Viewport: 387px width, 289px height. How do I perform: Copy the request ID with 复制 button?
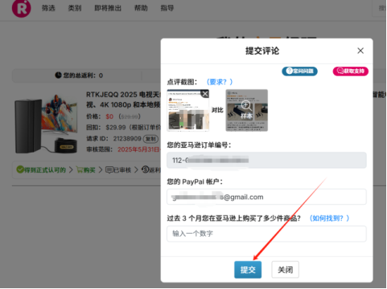coord(150,139)
